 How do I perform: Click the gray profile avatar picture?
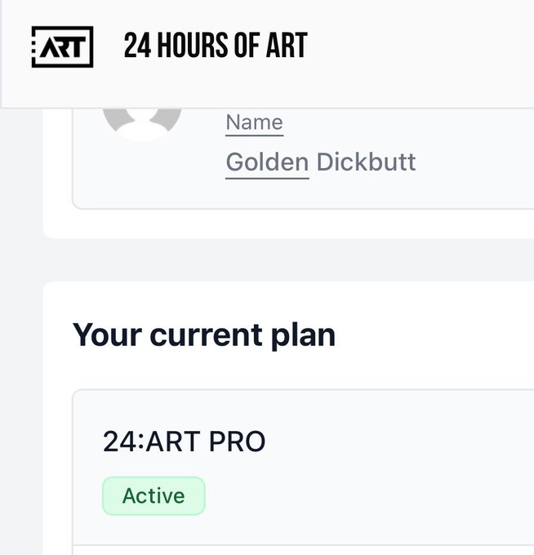coord(141,121)
